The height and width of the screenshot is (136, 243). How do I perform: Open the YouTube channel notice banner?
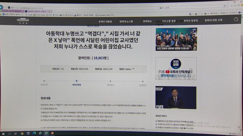coord(176,68)
